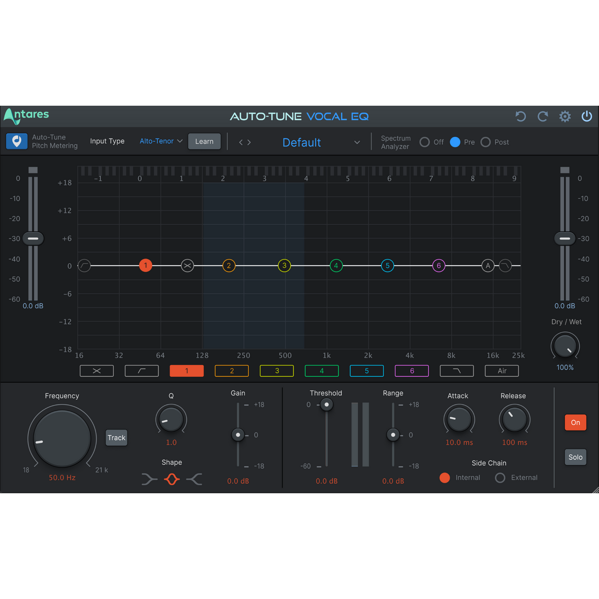Viewport: 599px width, 599px height.
Task: Expand the Default preset dropdown
Action: pos(357,143)
